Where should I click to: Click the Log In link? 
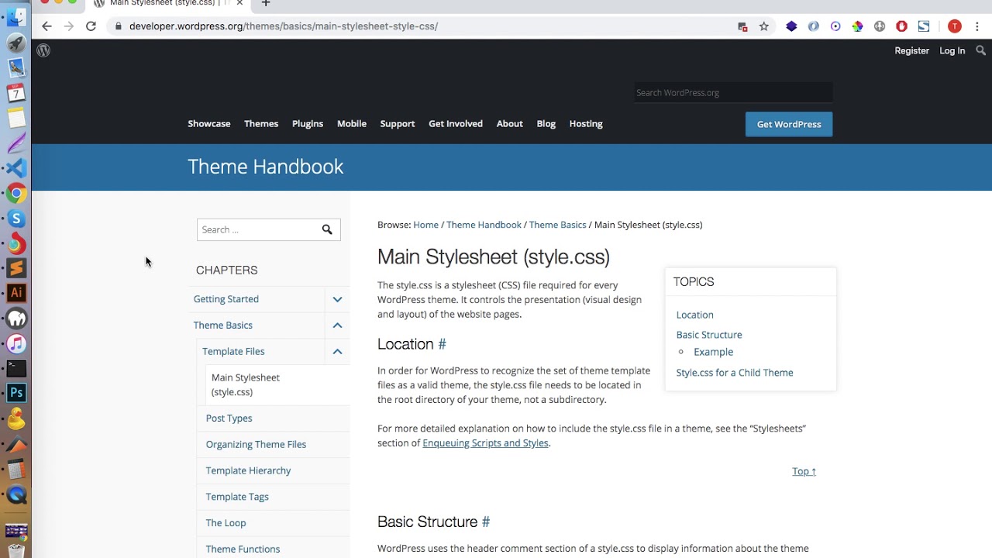point(952,51)
